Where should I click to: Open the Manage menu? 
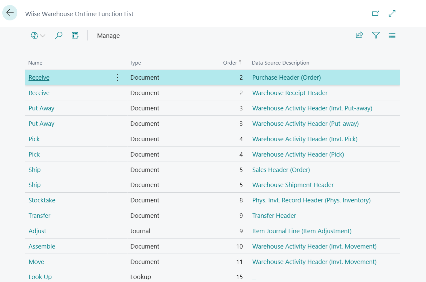click(x=108, y=35)
